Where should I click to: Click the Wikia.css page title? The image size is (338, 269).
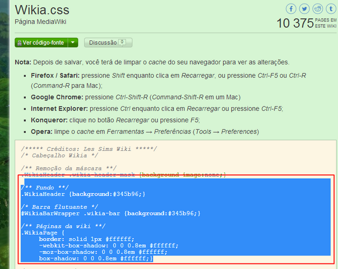42,10
